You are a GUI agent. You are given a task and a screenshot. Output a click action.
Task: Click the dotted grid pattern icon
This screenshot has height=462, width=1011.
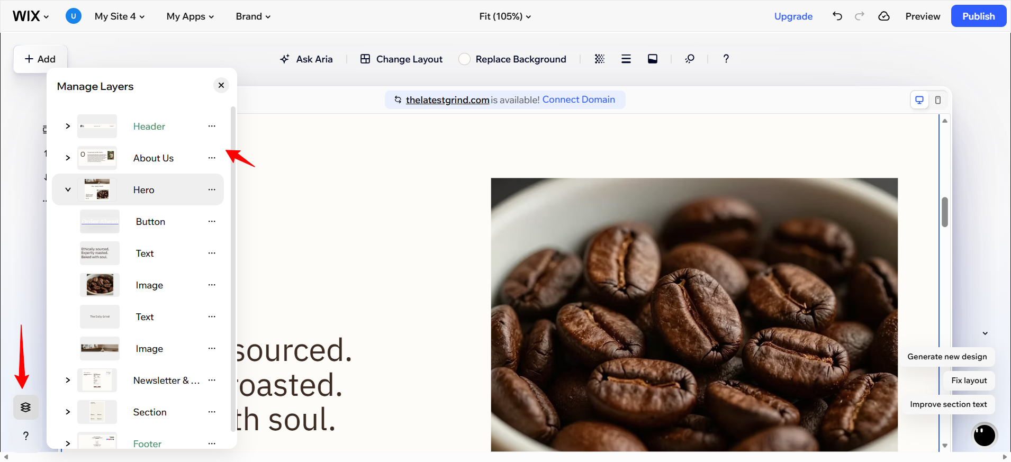(x=600, y=59)
